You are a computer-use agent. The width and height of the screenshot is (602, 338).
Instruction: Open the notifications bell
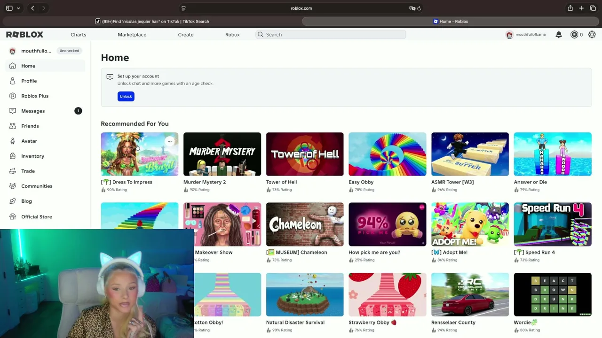click(x=559, y=34)
